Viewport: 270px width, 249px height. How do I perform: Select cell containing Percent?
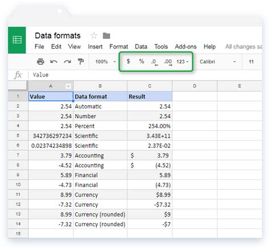click(x=100, y=126)
